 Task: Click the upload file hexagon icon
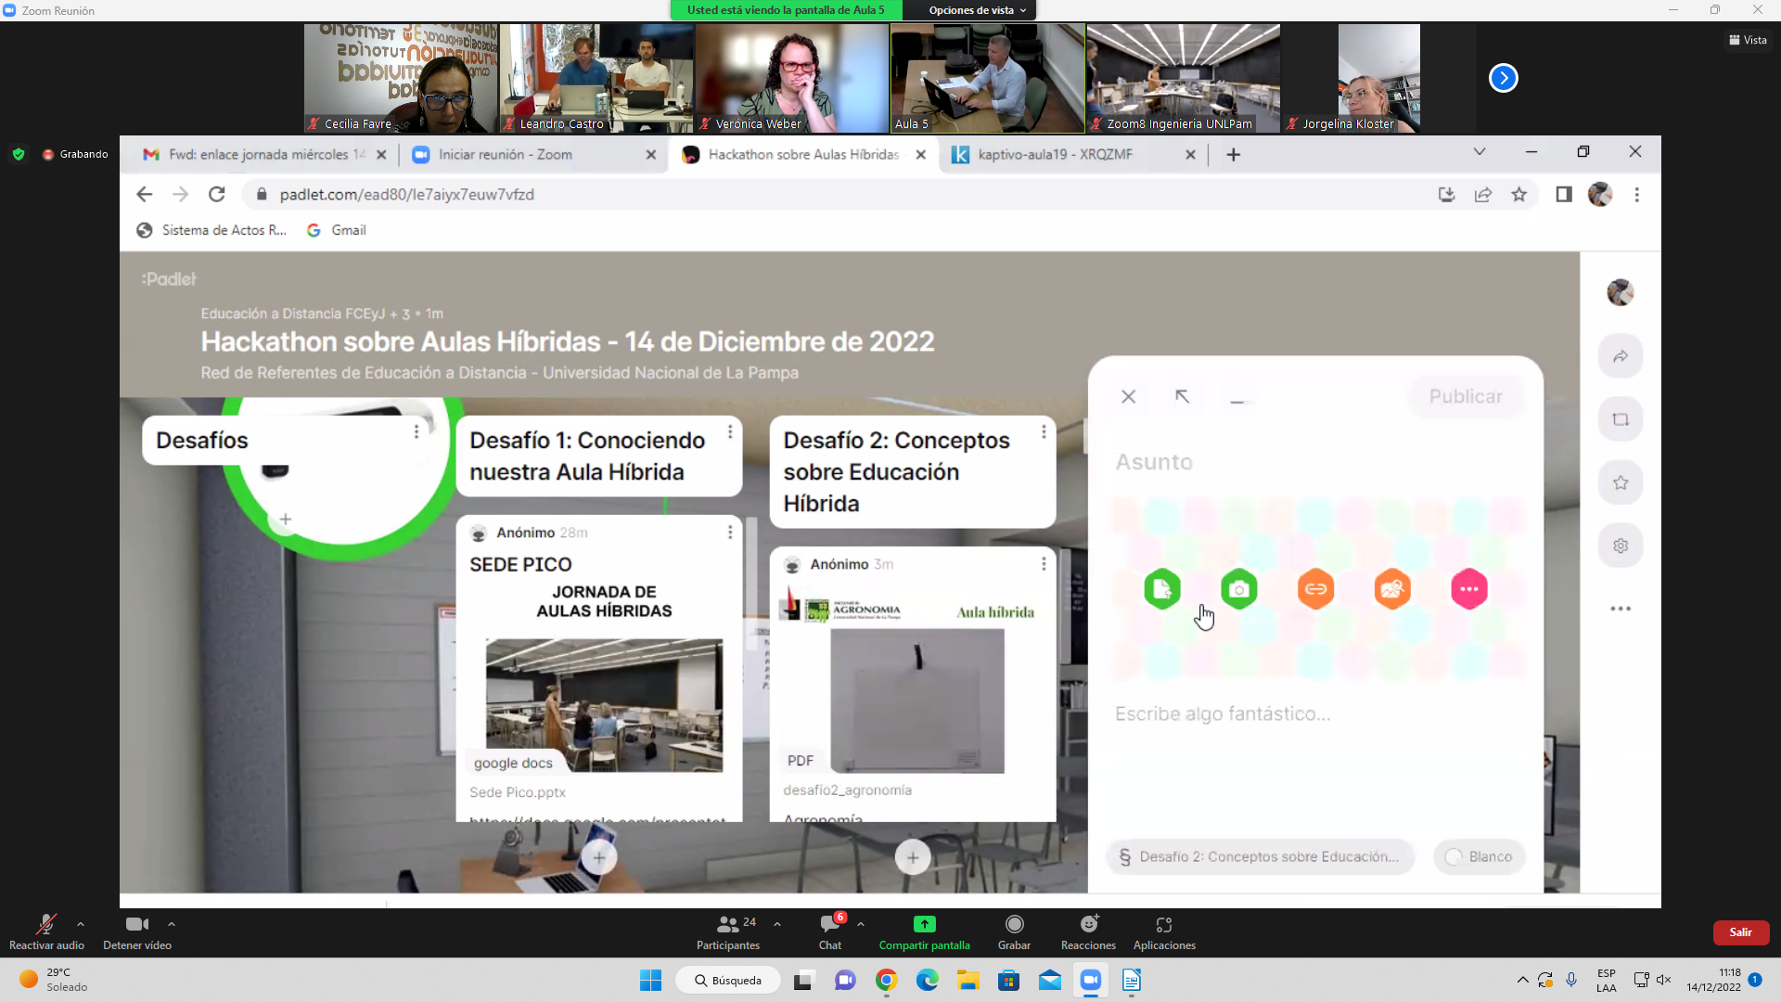[1161, 589]
